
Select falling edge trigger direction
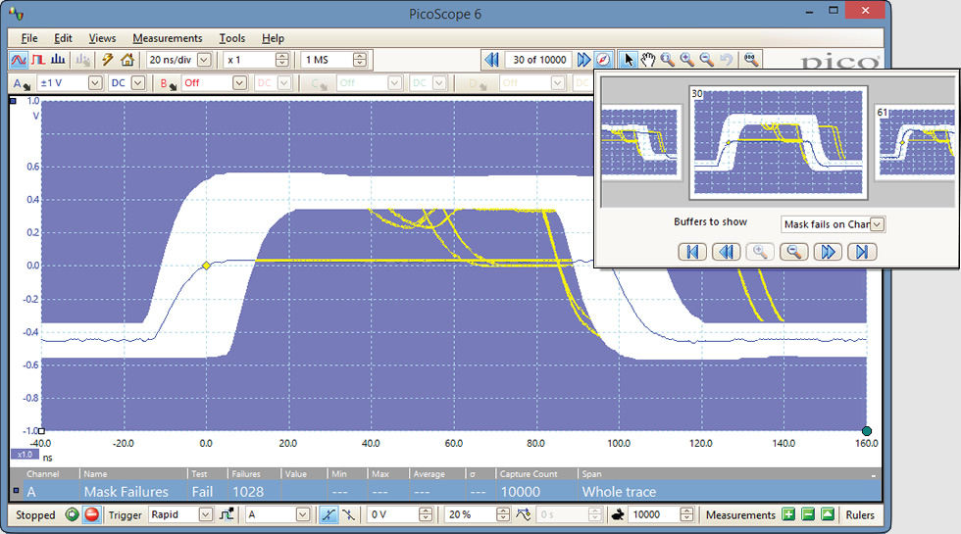pos(349,514)
